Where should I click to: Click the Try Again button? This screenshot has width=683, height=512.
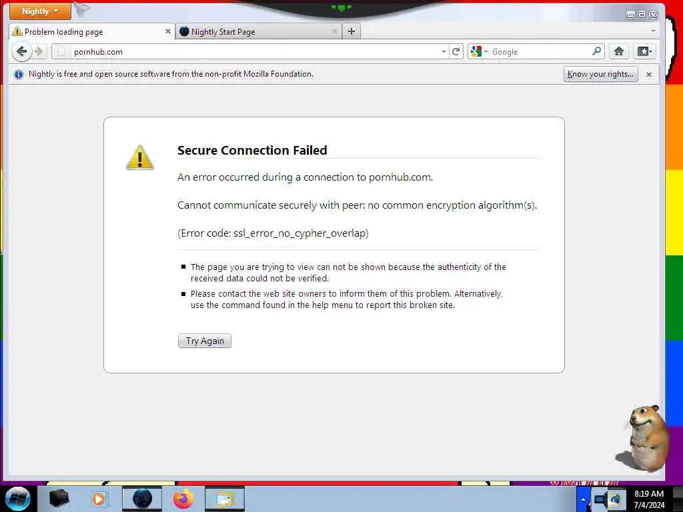pos(205,341)
